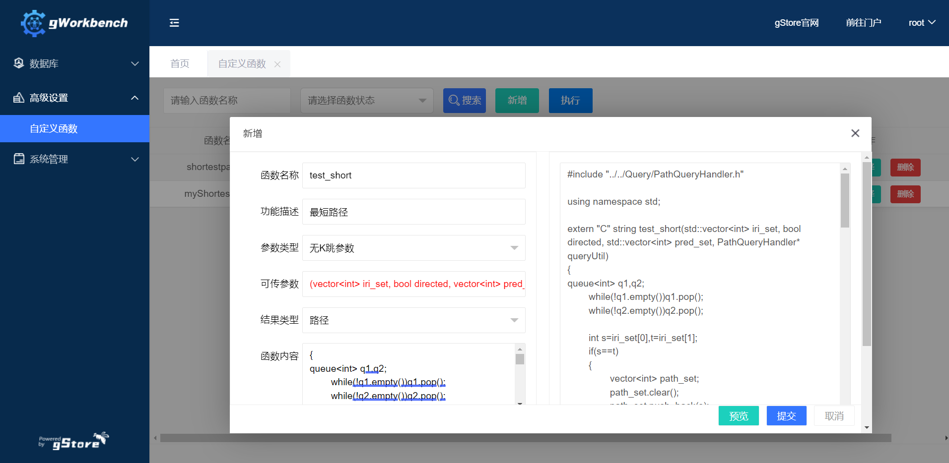Open the root user dropdown menu
This screenshot has height=463, width=949.
pyautogui.click(x=922, y=23)
